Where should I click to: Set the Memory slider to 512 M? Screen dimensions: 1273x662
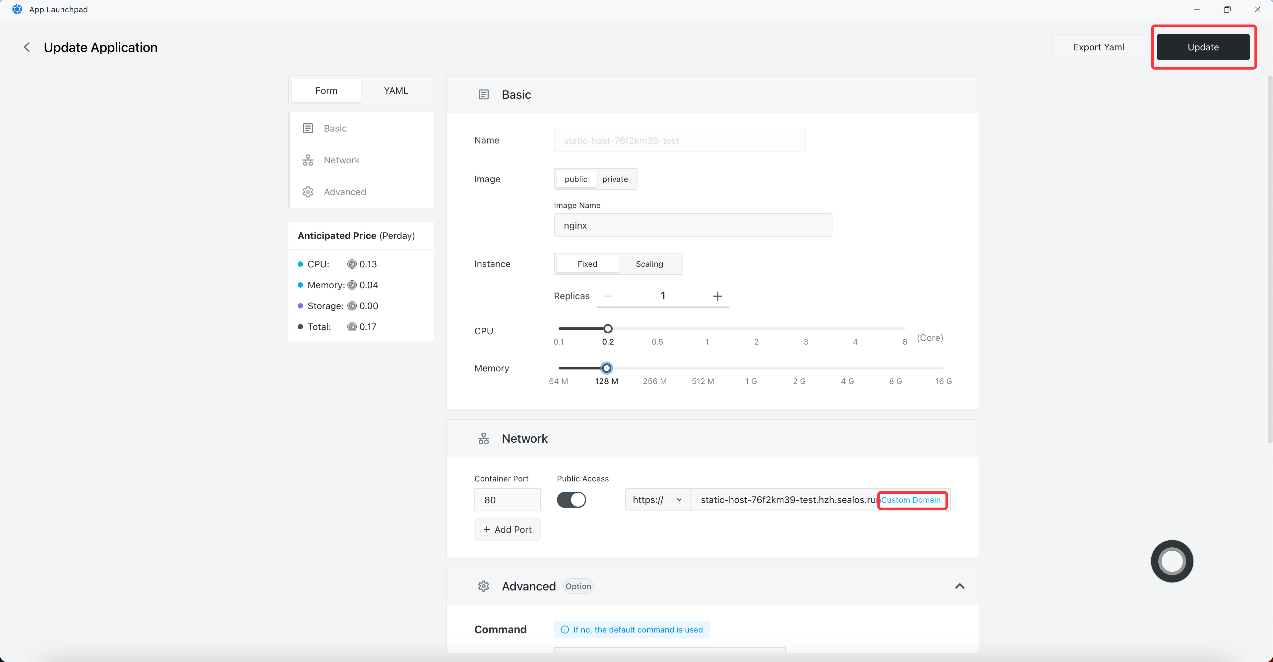tap(703, 368)
